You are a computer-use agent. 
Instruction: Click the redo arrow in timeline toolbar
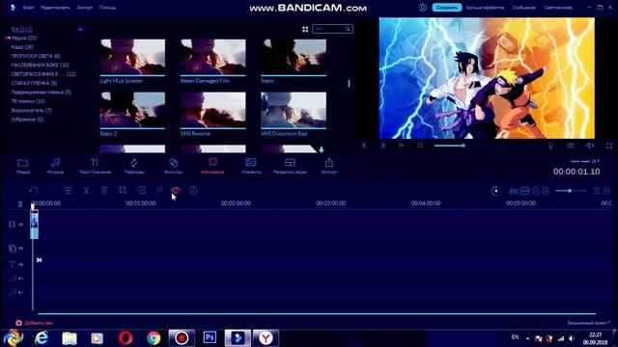50,191
